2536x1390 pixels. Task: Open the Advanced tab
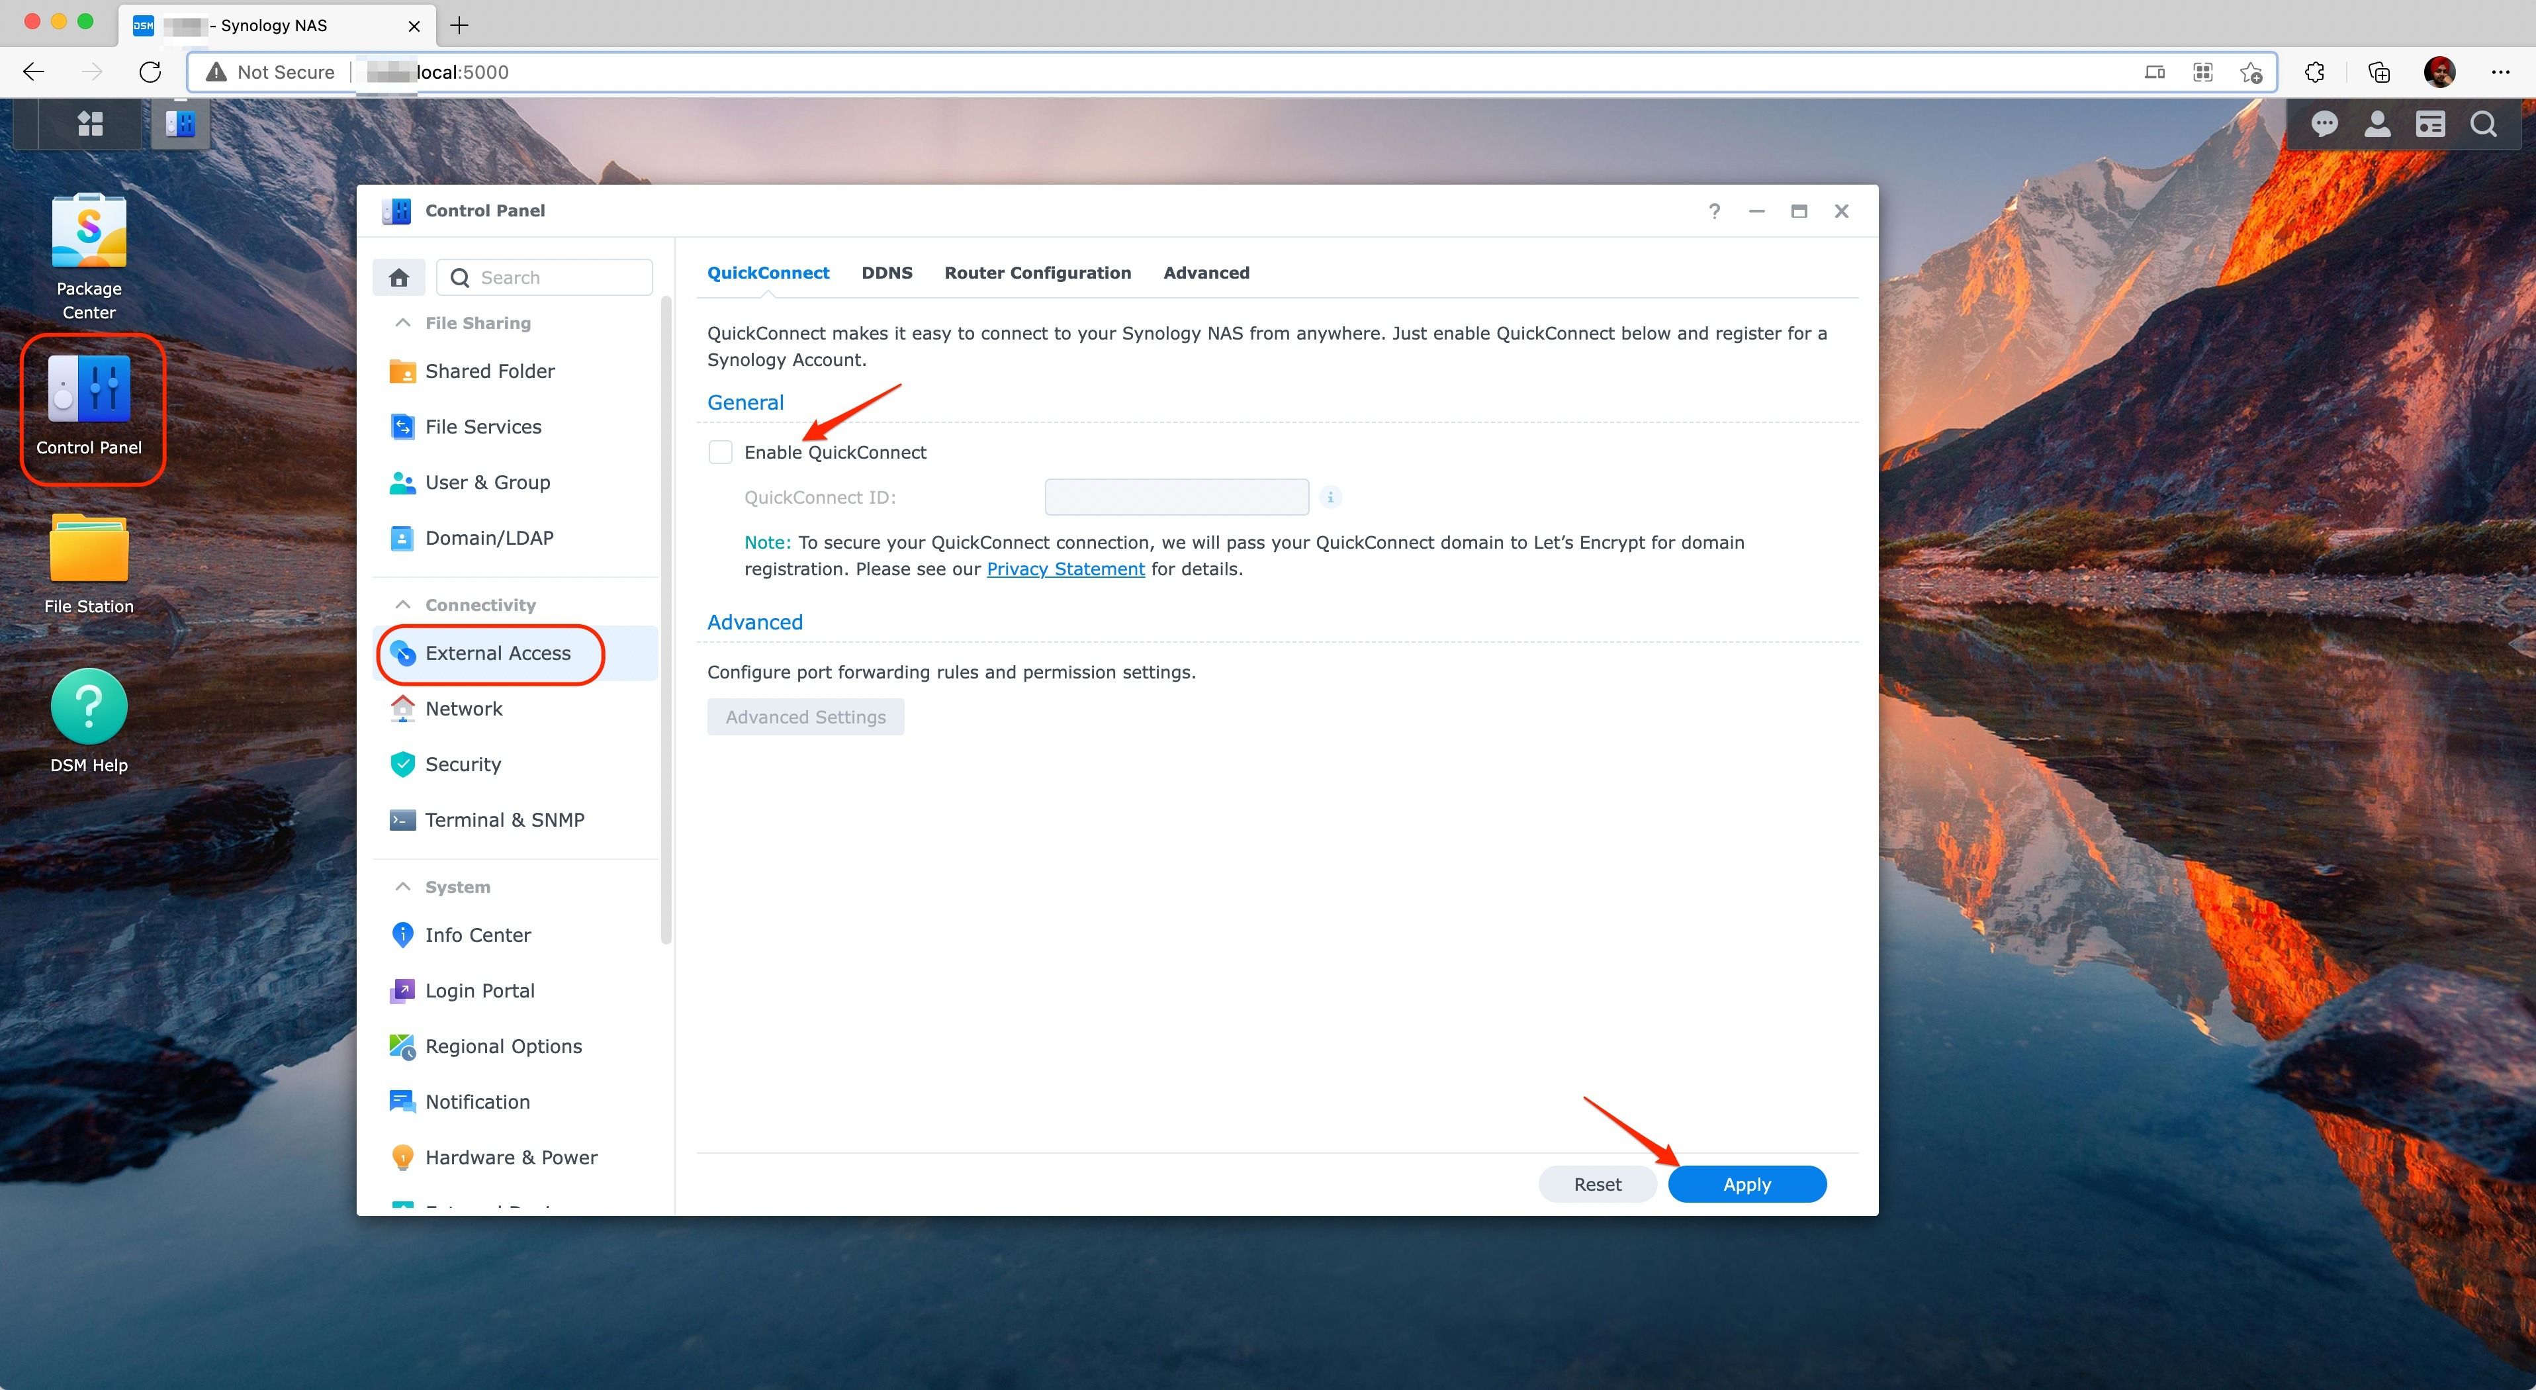pyautogui.click(x=1204, y=272)
